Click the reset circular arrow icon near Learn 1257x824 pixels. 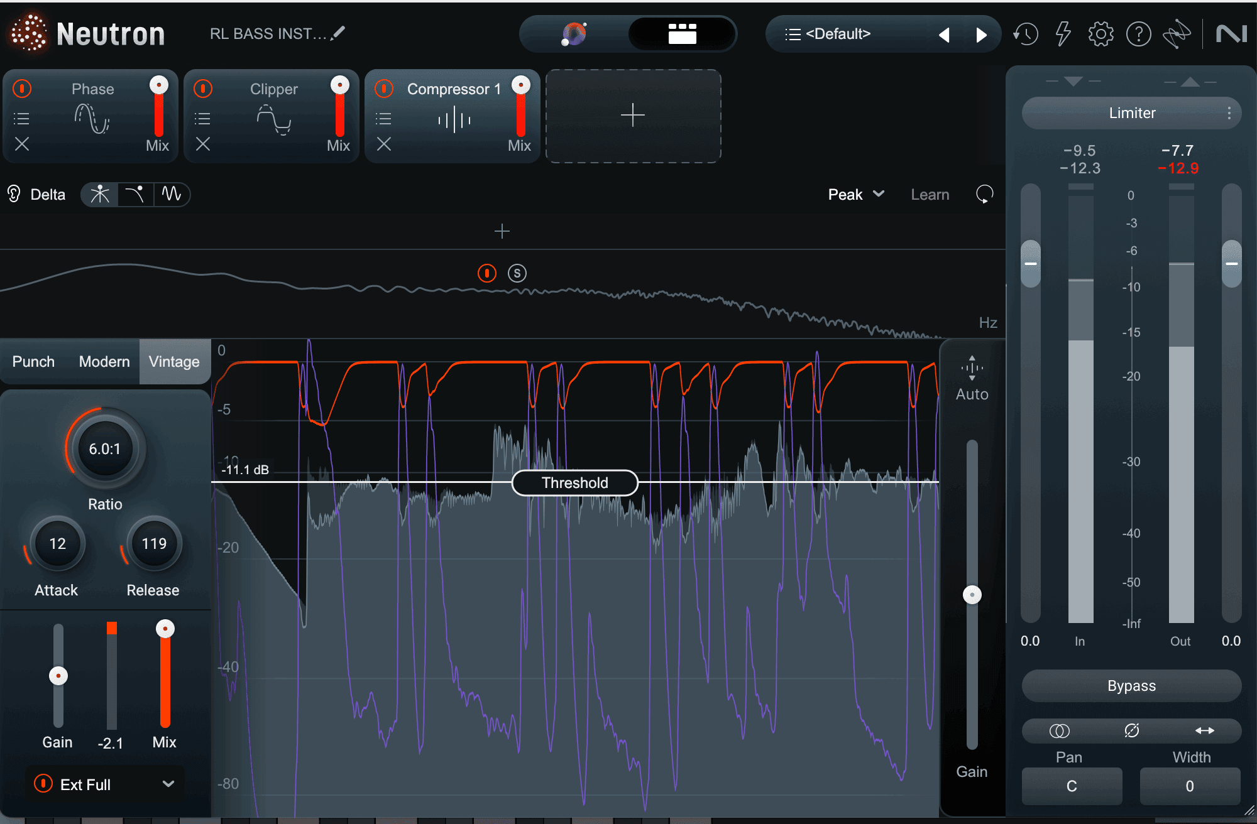(x=984, y=194)
